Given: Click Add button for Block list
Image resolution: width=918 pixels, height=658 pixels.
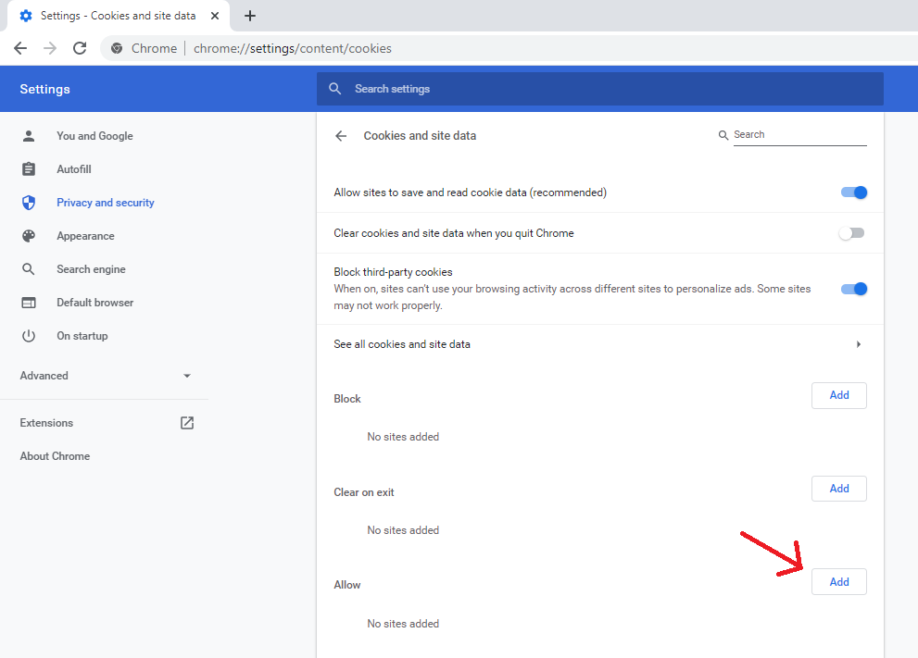Looking at the screenshot, I should tap(838, 395).
